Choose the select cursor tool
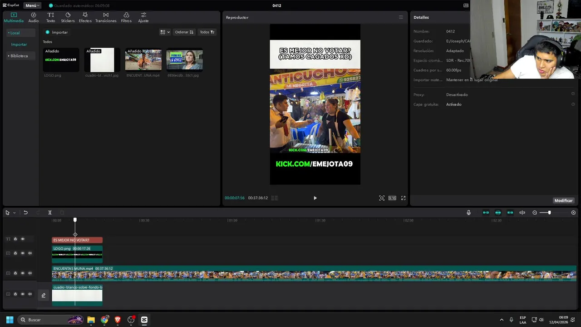The height and width of the screenshot is (327, 581). coord(7,213)
